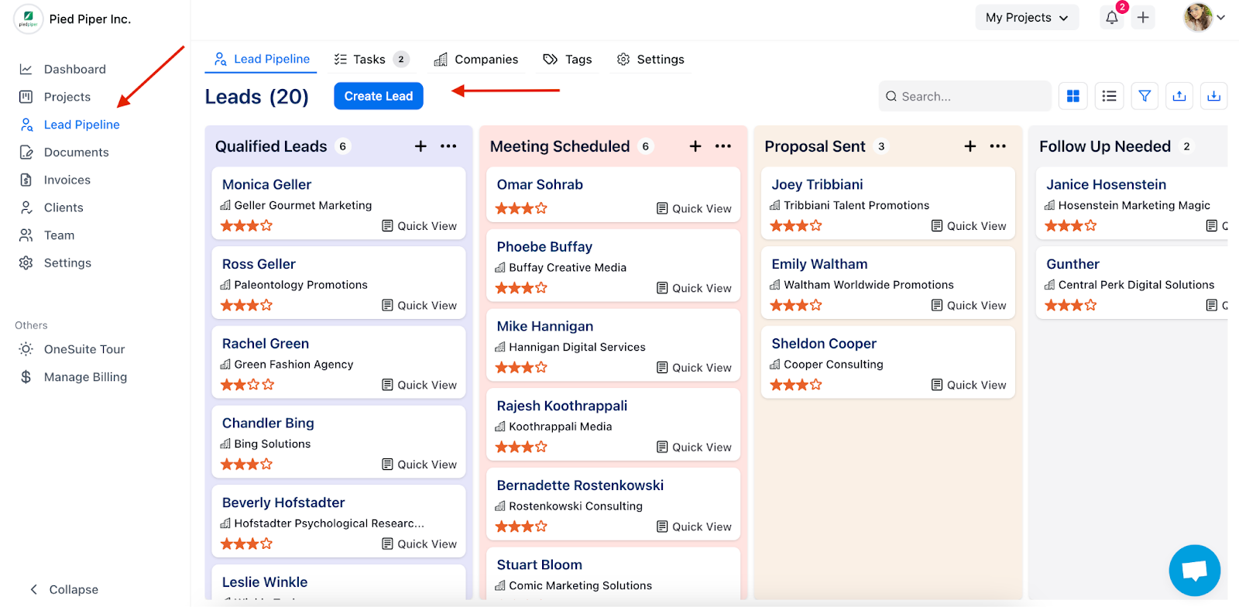Open the notifications bell
The image size is (1239, 607).
[x=1112, y=17]
